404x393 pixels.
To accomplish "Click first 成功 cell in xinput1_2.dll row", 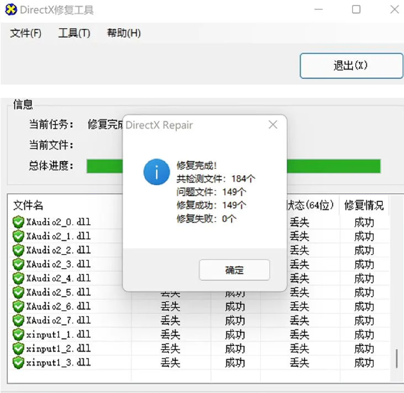I will coord(235,349).
